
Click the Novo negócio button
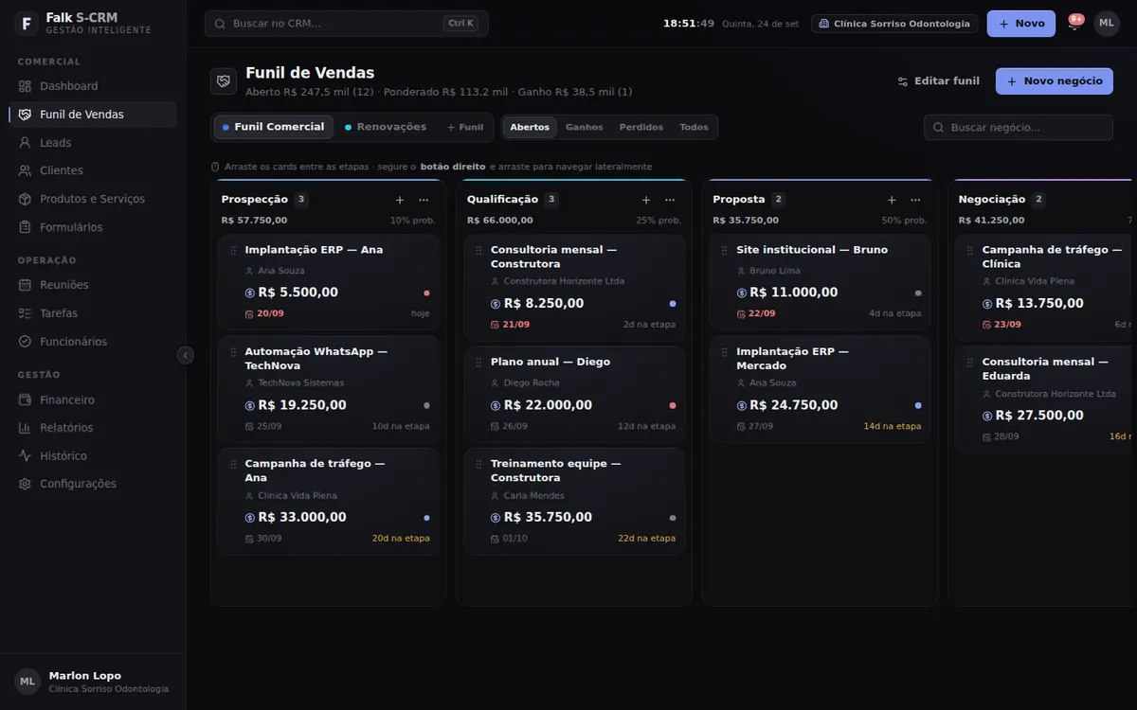click(x=1055, y=81)
